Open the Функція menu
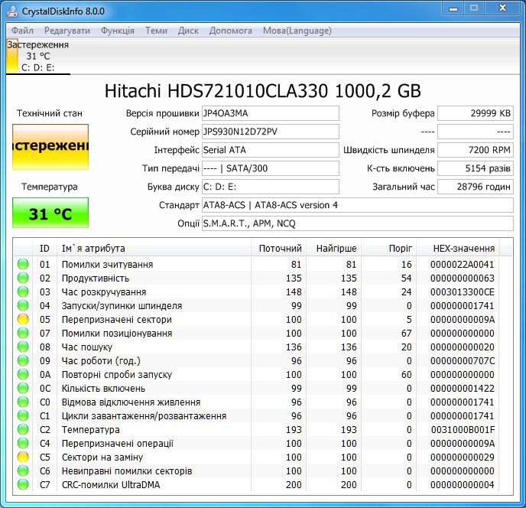This screenshot has height=508, width=526. pyautogui.click(x=118, y=31)
